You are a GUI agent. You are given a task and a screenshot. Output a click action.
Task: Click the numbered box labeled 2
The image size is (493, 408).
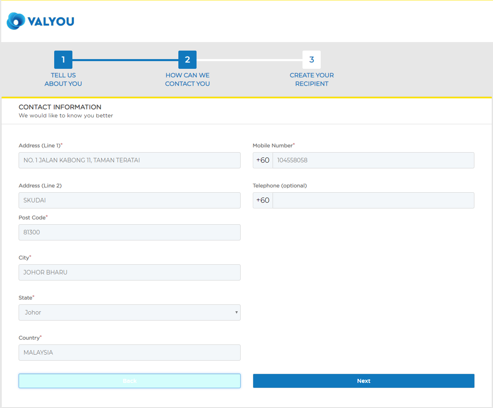[187, 59]
